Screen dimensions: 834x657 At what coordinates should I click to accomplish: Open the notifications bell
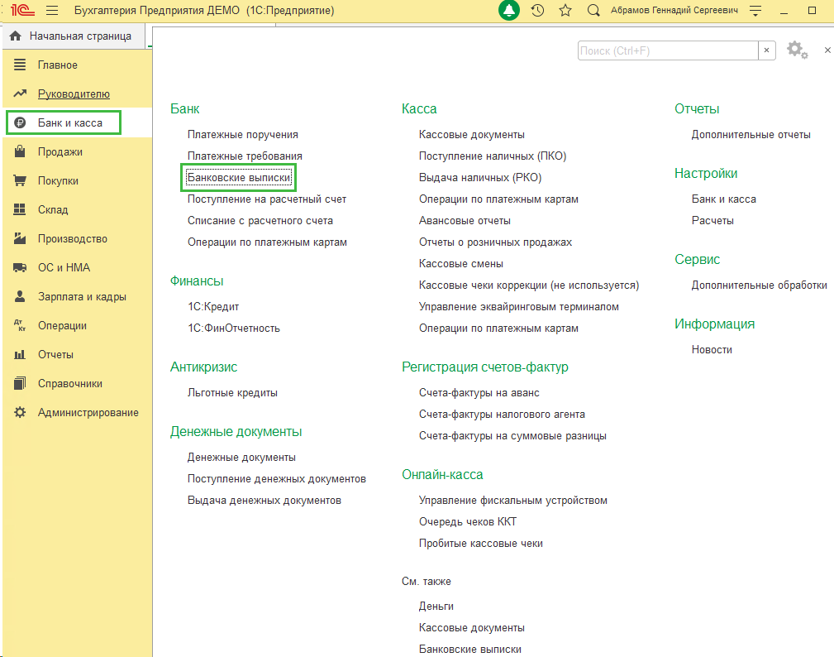509,10
